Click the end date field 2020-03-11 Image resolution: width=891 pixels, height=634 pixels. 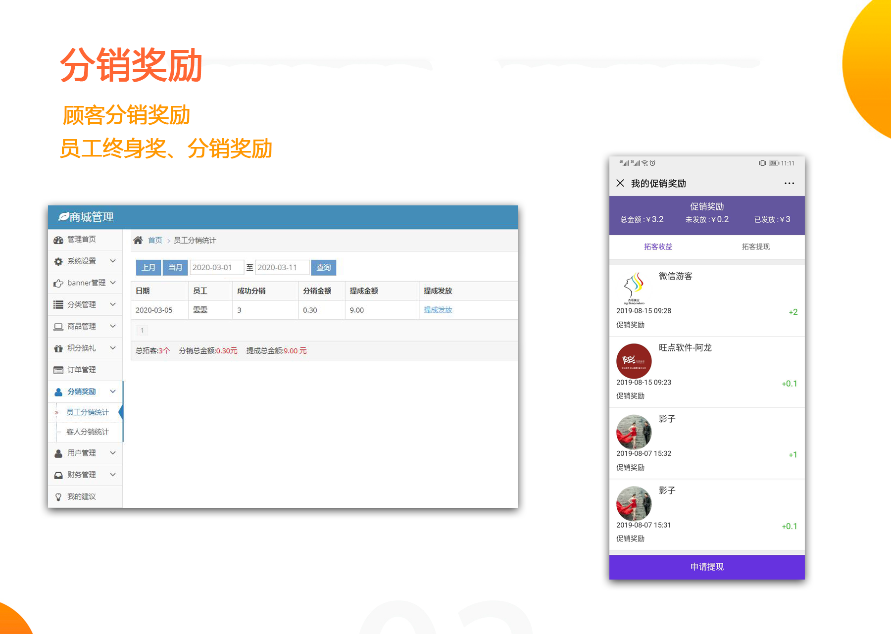coord(282,268)
